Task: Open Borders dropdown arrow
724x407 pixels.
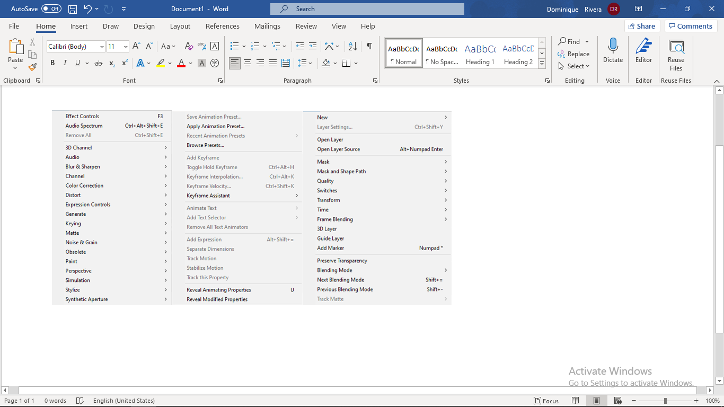Action: [x=356, y=63]
